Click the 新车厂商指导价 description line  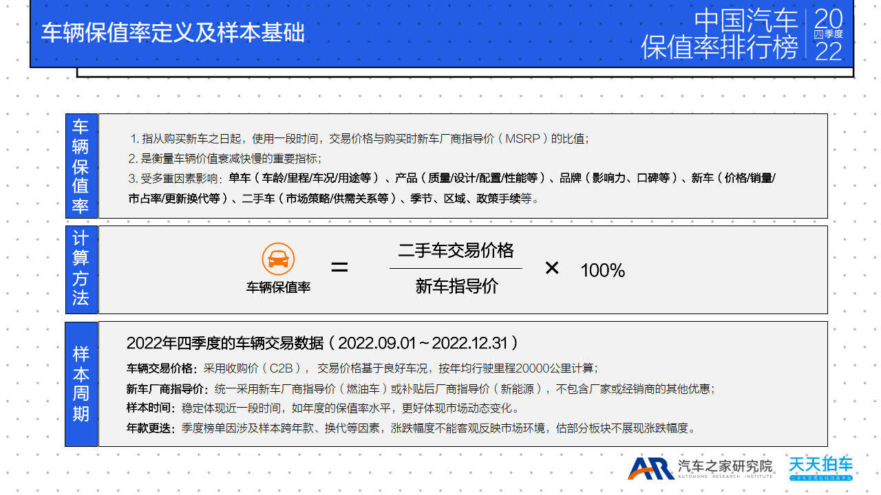421,388
